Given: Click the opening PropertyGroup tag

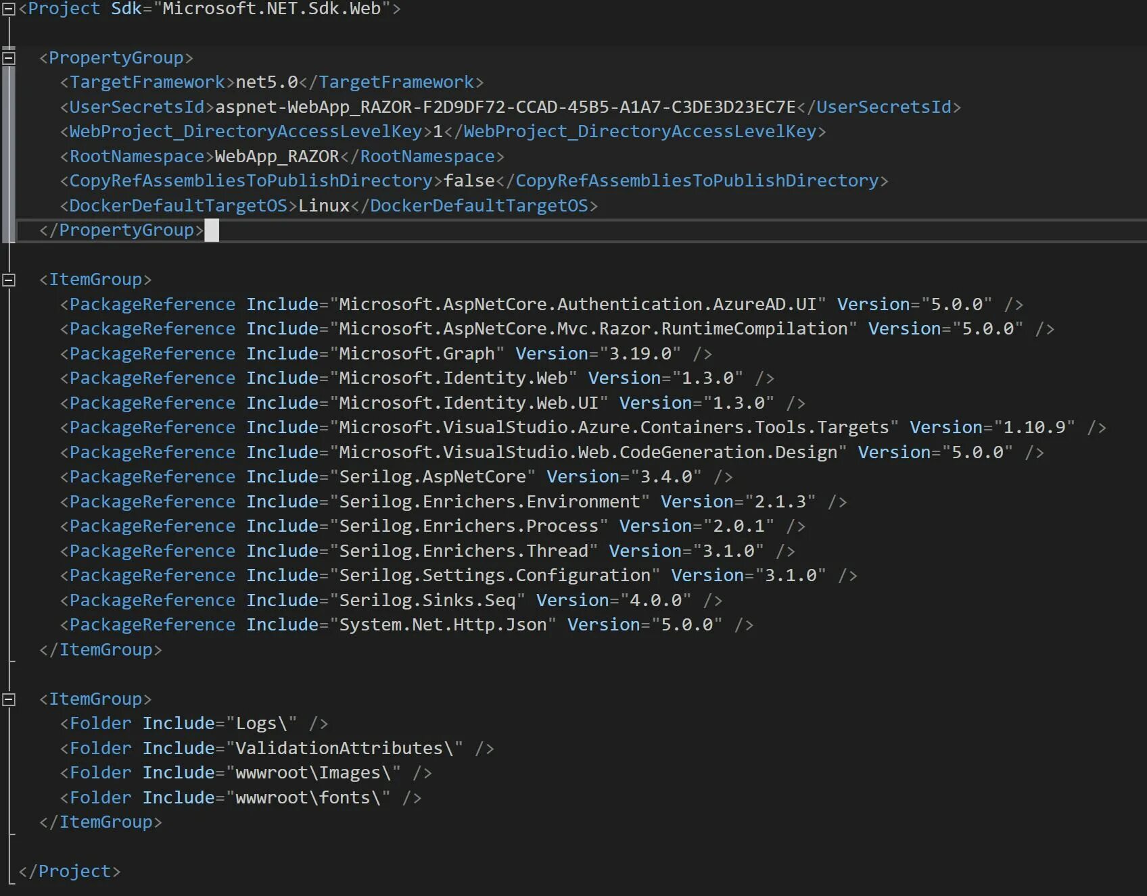Looking at the screenshot, I should 116,57.
